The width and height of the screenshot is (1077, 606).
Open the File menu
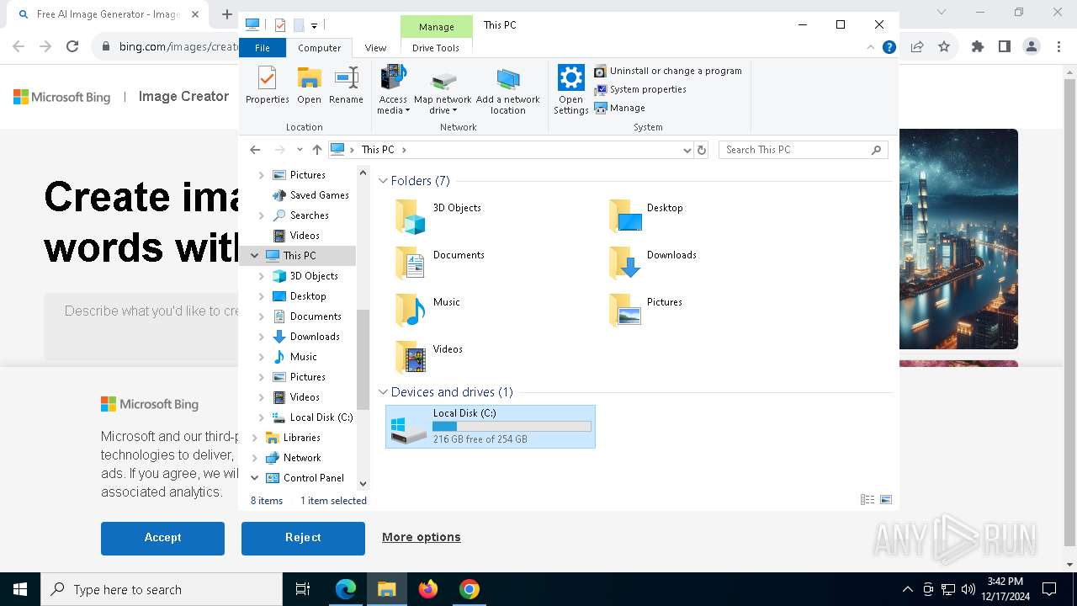(x=263, y=48)
